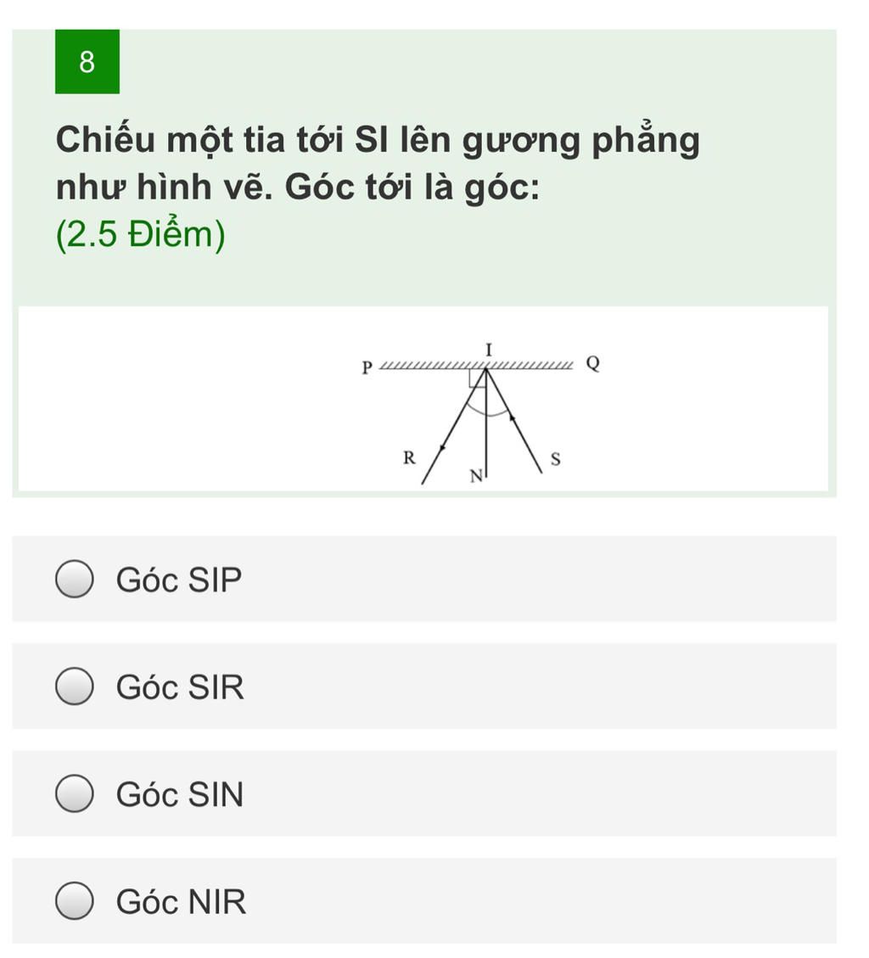Click the letter N label below normal
The width and height of the screenshot is (869, 958).
pos(476,476)
